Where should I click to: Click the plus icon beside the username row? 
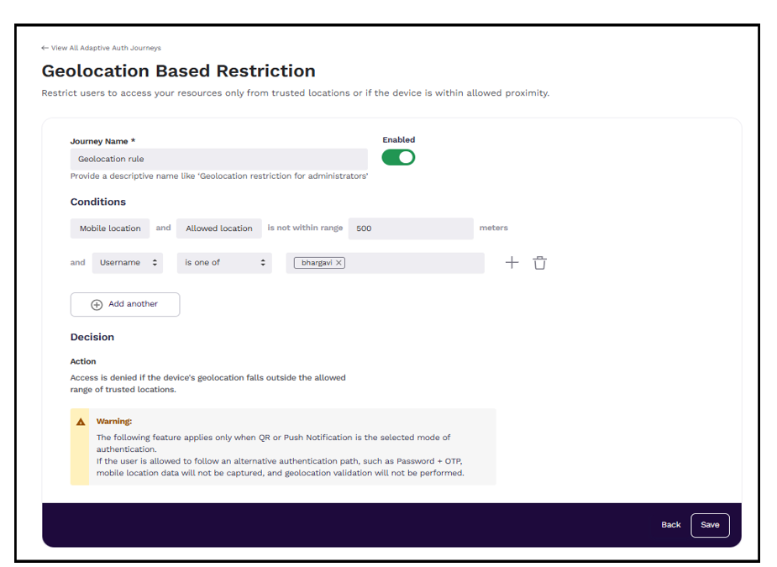[x=512, y=263]
